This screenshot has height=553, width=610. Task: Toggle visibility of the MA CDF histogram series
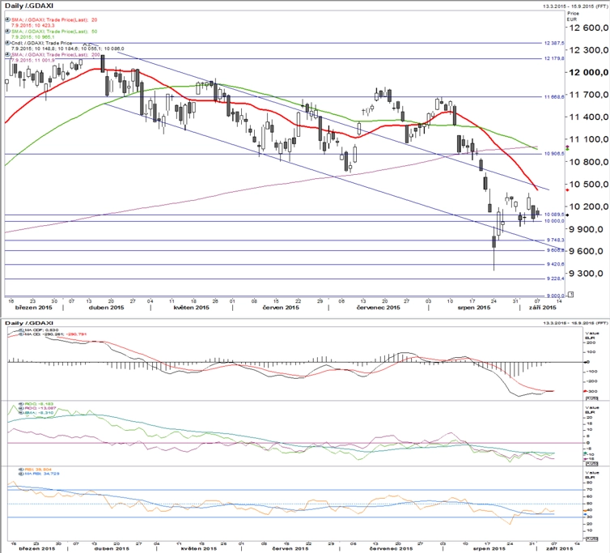pyautogui.click(x=21, y=330)
